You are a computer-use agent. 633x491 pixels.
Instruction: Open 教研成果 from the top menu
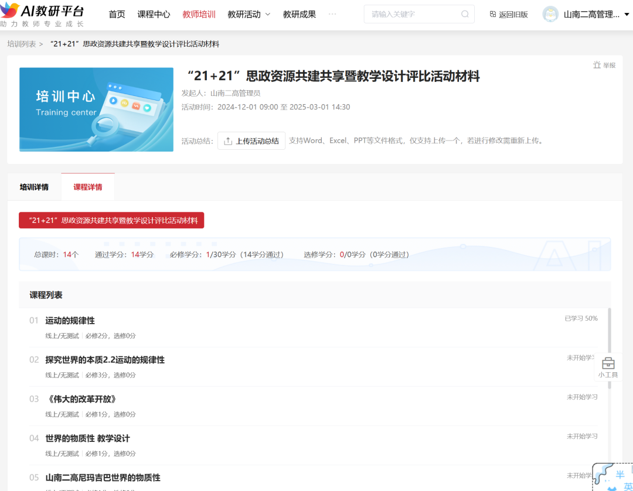[299, 14]
